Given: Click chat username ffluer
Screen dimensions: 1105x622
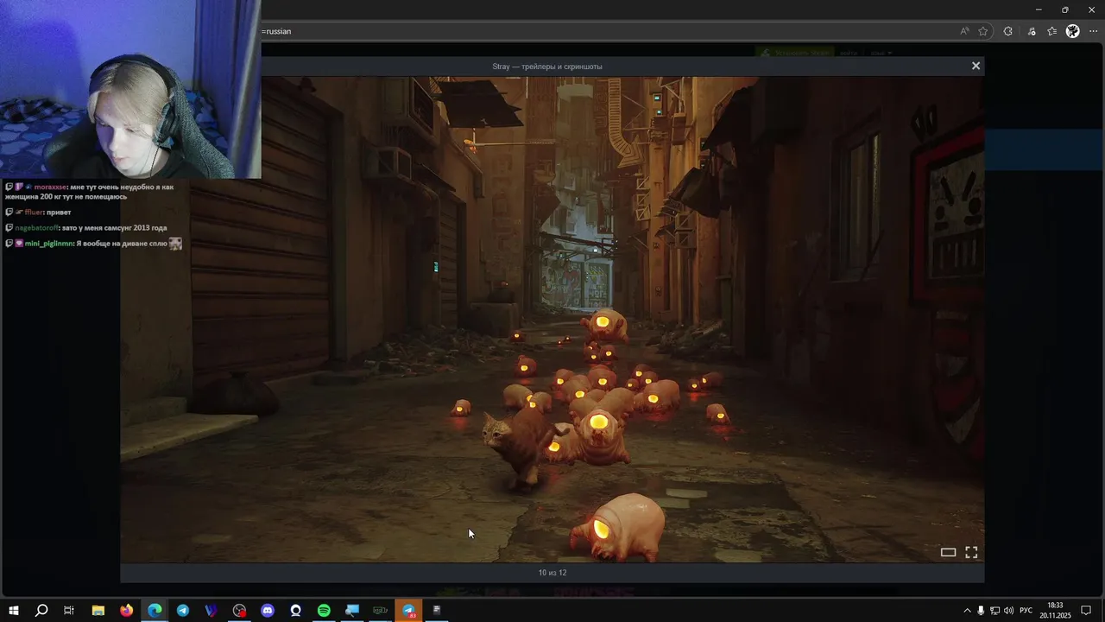Looking at the screenshot, I should point(34,212).
